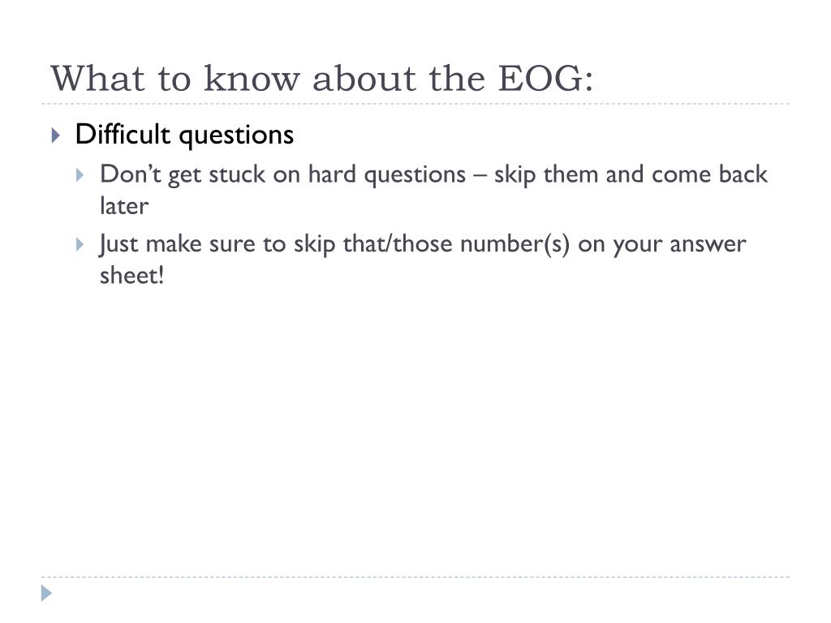The width and height of the screenshot is (831, 623).
Task: Click the word answer in the second sub-bullet
Action: [708, 245]
